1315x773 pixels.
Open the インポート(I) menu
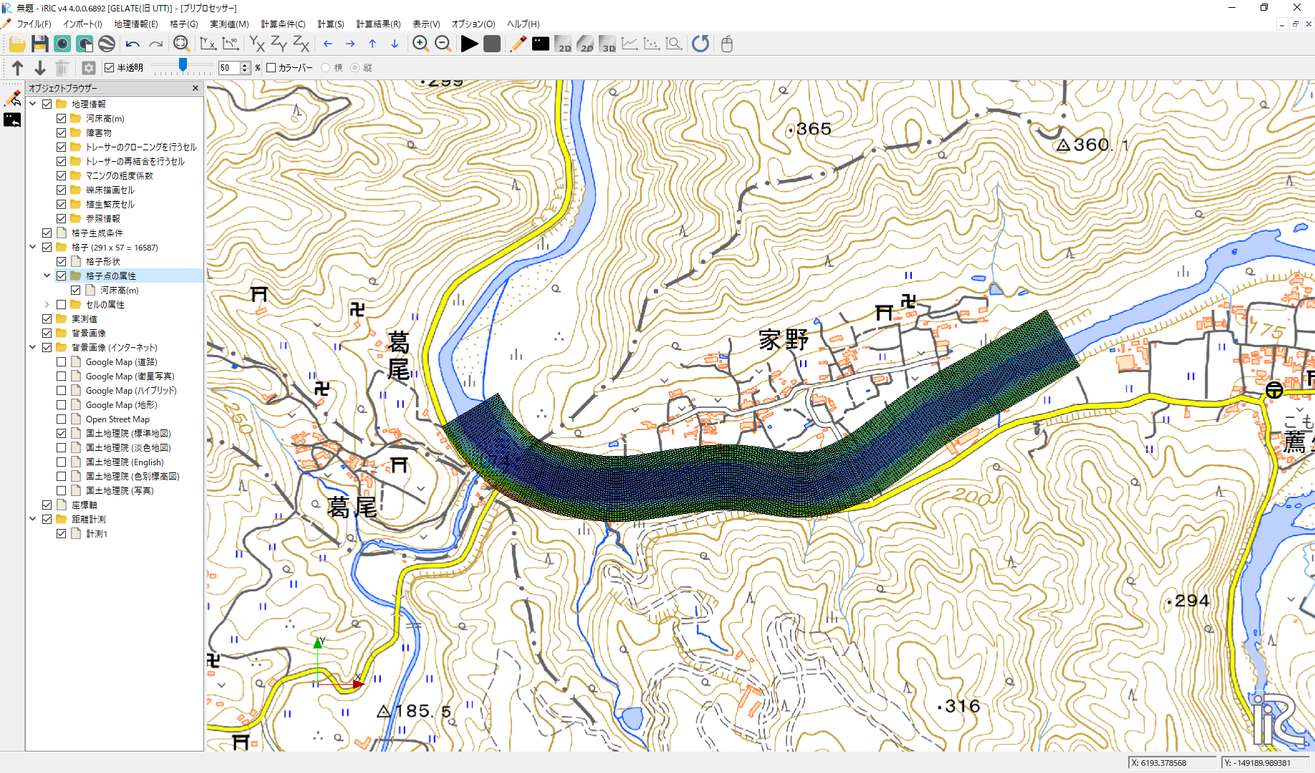[82, 24]
